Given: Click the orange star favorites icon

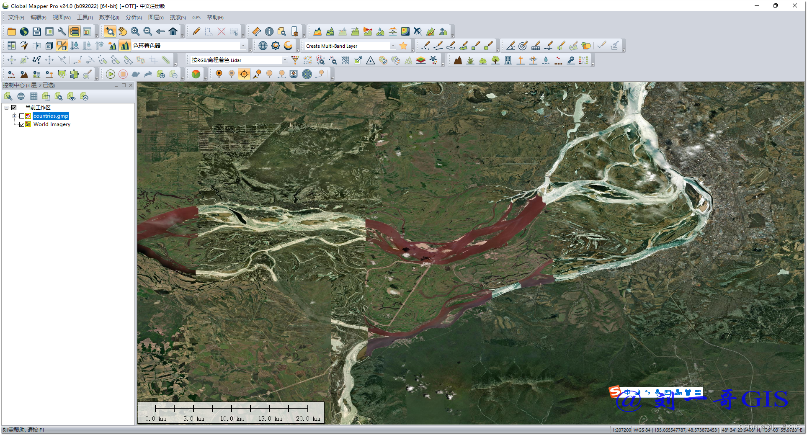Looking at the screenshot, I should (x=403, y=46).
